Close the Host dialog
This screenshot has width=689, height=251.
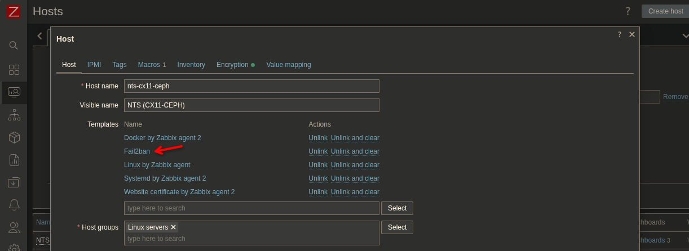click(632, 34)
